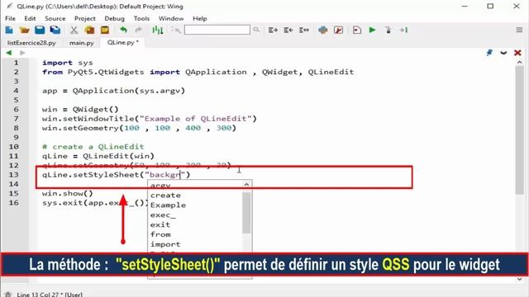
Task: Click the Open File folder icon
Action: coord(24,31)
